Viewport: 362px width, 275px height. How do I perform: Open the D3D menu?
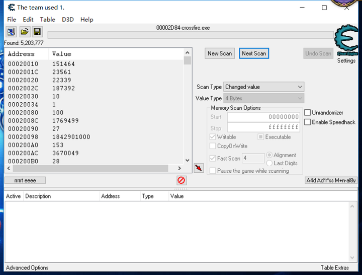pos(68,20)
